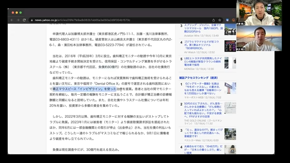The height and width of the screenshot is (163, 290).
Task: Open the blue shield extension icon
Action: click(x=227, y=20)
